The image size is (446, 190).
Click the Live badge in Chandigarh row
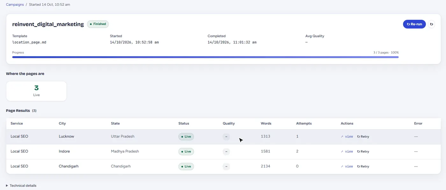pos(186,166)
